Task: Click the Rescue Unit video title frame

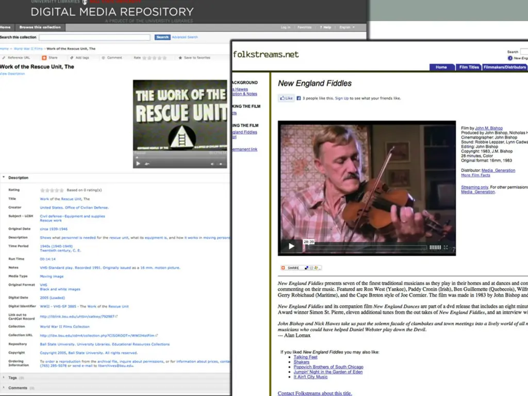Action: 180,115
